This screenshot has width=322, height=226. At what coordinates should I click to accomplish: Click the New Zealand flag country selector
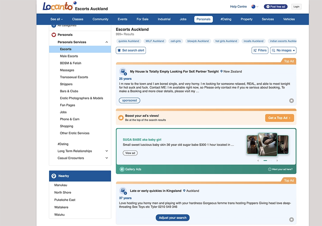[254, 6]
